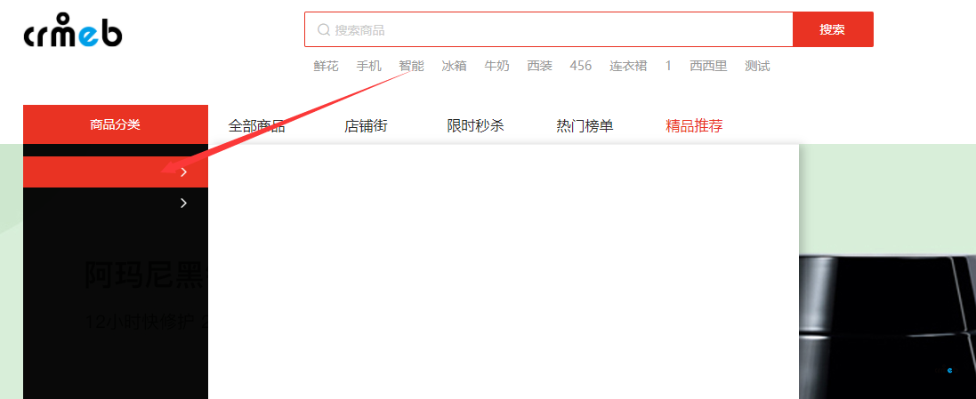Viewport: 976px width, 399px height.
Task: Open the 商品分类 category header
Action: (115, 124)
